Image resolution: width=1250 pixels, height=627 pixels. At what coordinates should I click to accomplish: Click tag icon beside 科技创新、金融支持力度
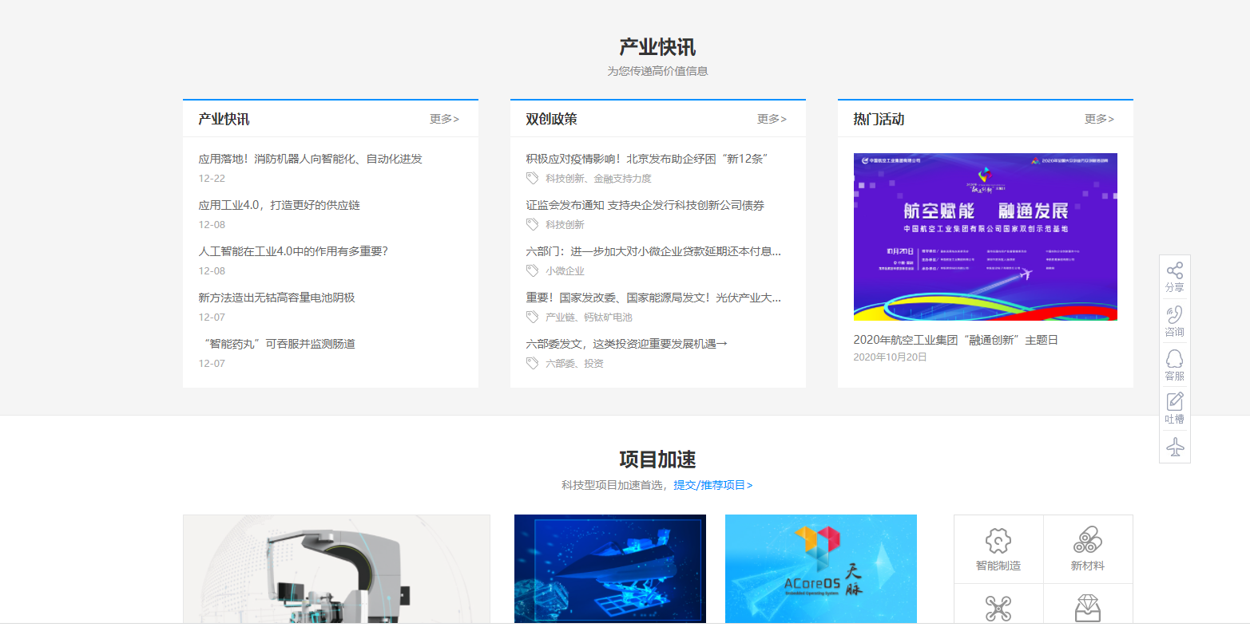point(532,178)
